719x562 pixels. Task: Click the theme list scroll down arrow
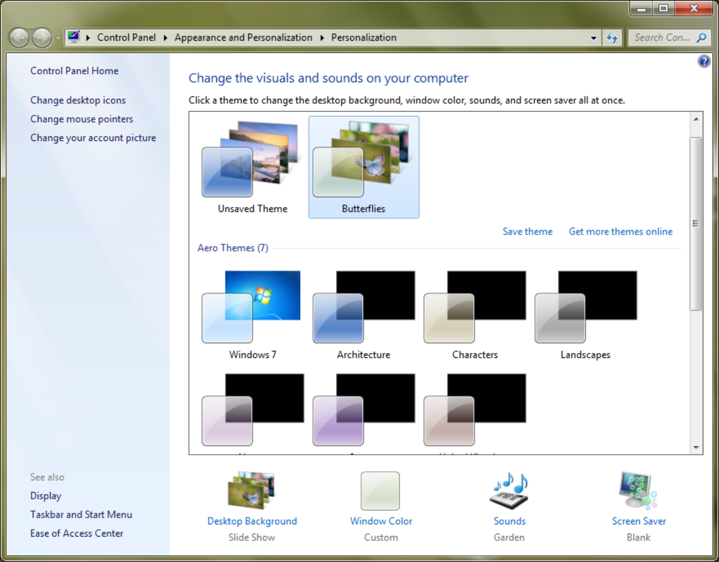[x=696, y=447]
